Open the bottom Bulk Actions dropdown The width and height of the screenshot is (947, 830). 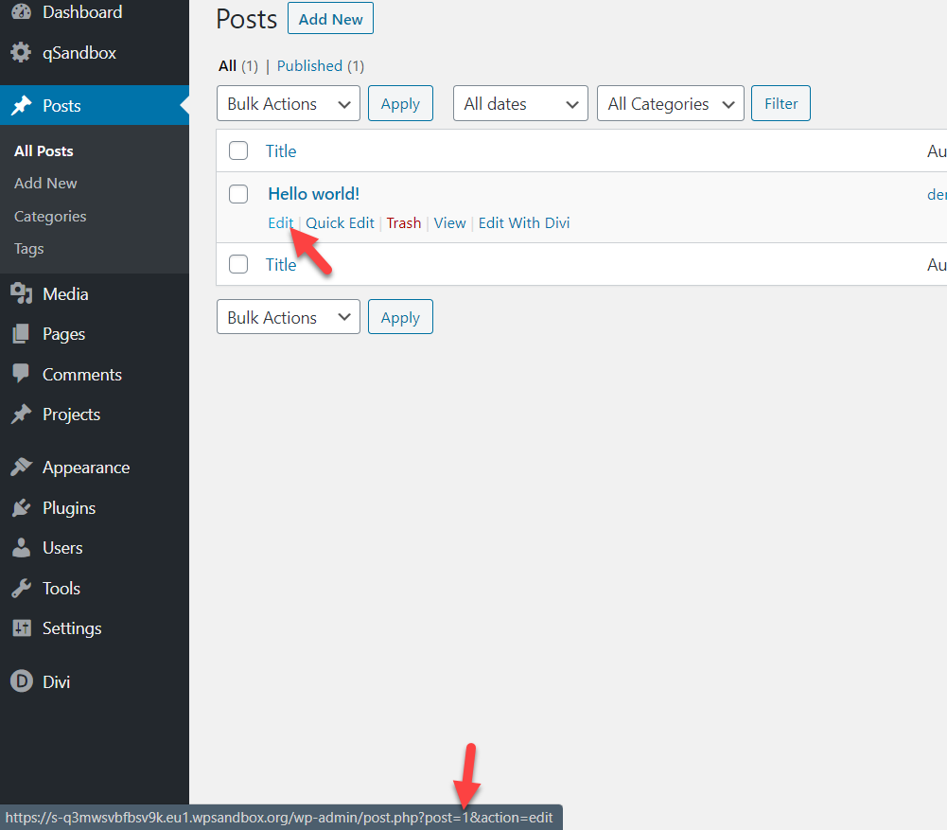coord(289,316)
